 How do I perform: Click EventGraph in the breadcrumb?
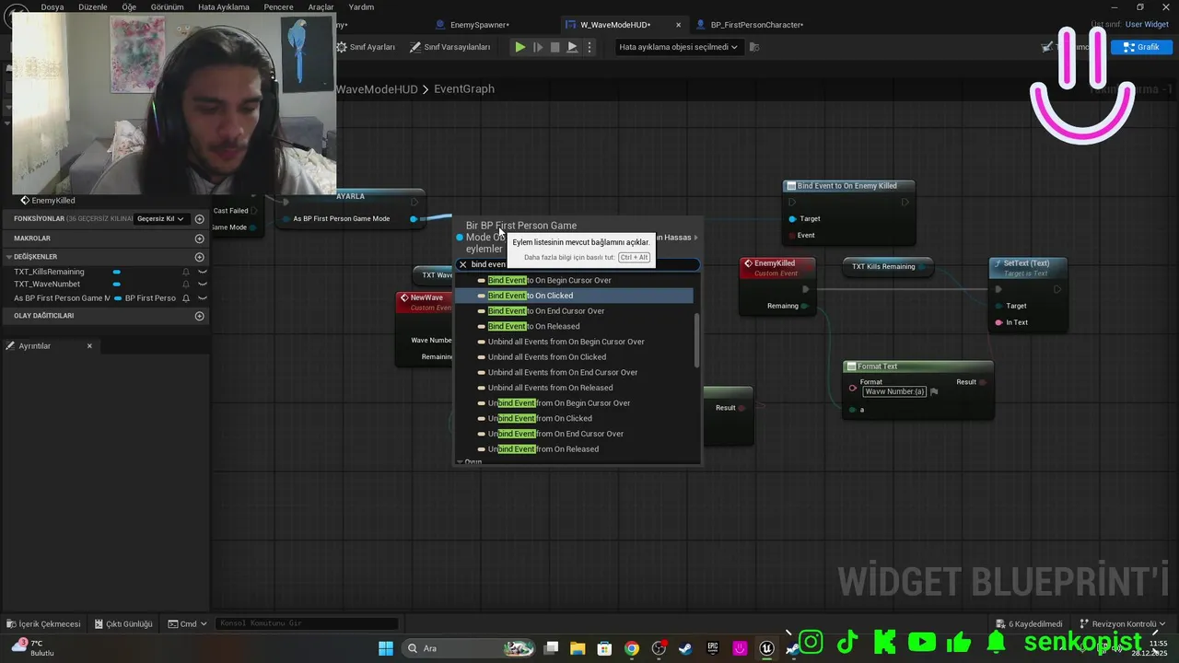click(x=464, y=89)
